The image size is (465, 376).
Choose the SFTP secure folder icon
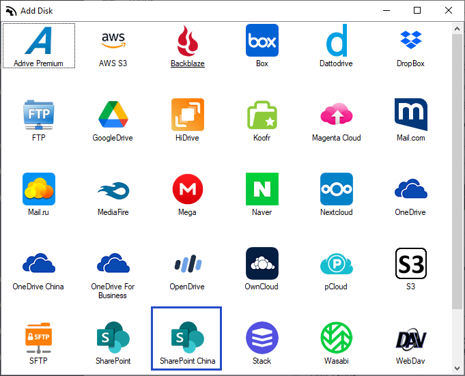tap(39, 338)
